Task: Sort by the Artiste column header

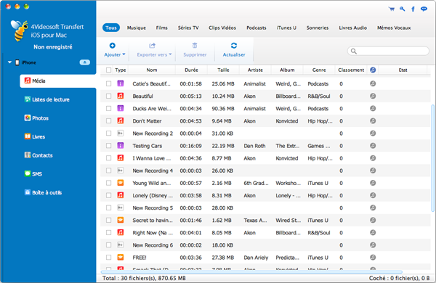Action: coord(255,70)
